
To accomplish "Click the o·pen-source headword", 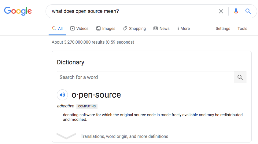I will pyautogui.click(x=96, y=95).
